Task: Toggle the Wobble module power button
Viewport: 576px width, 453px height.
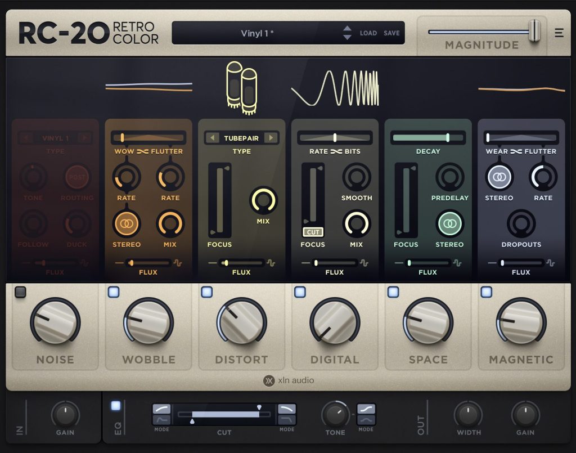Action: pyautogui.click(x=114, y=292)
